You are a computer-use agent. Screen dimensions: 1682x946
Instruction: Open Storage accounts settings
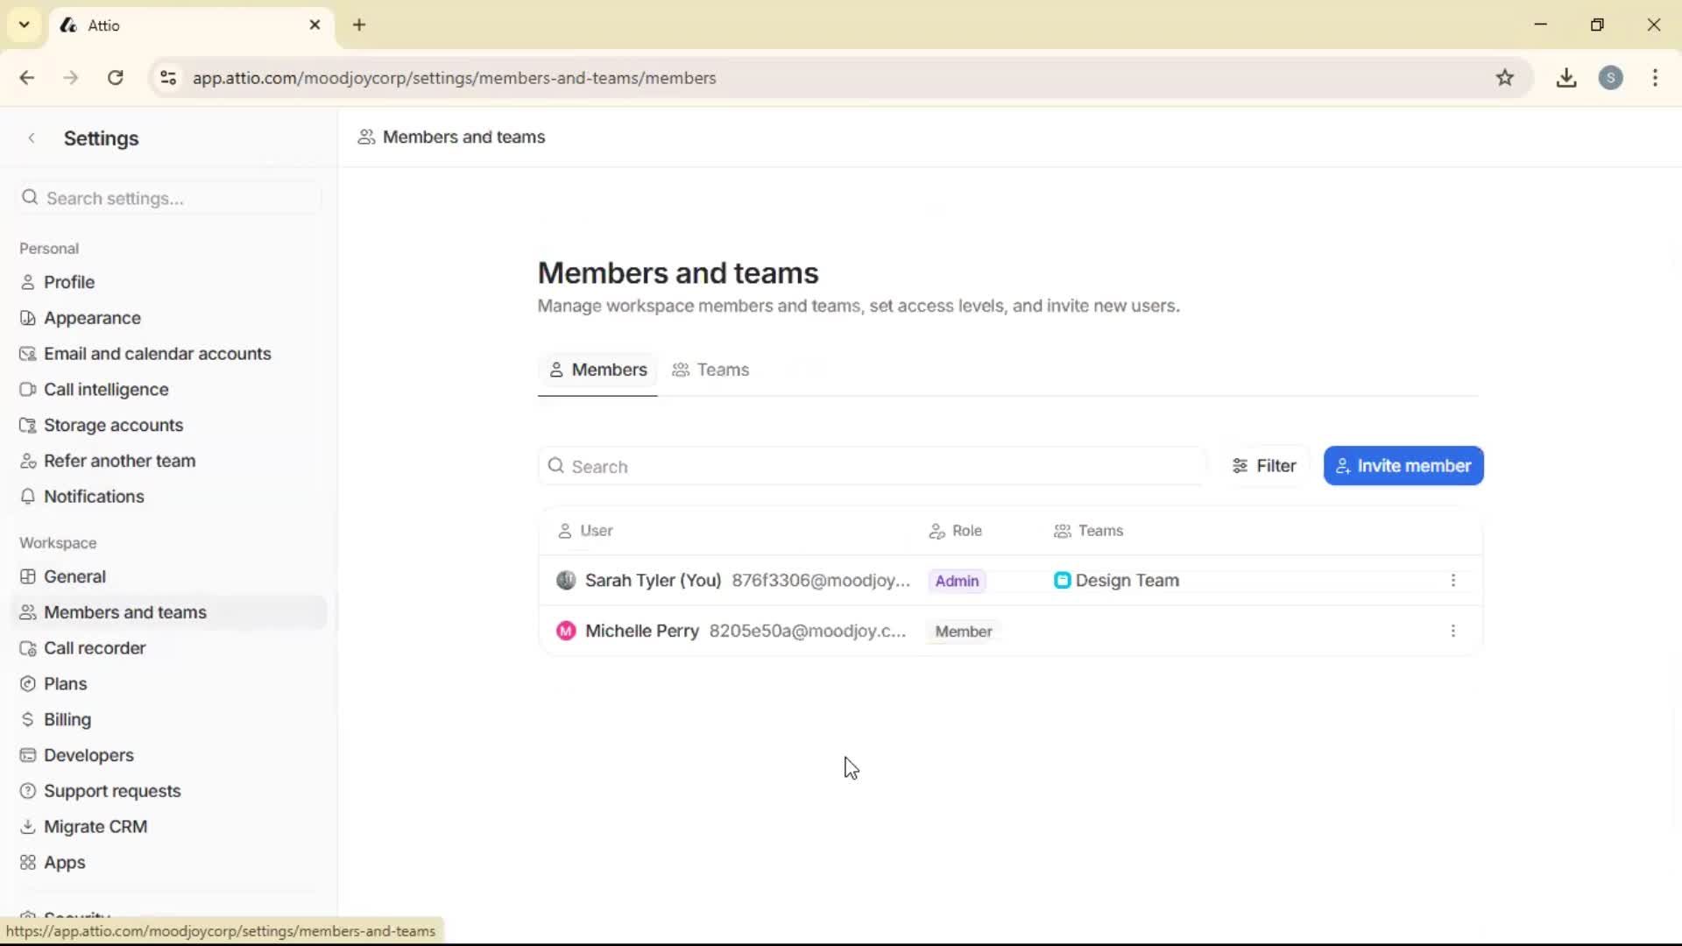(113, 425)
